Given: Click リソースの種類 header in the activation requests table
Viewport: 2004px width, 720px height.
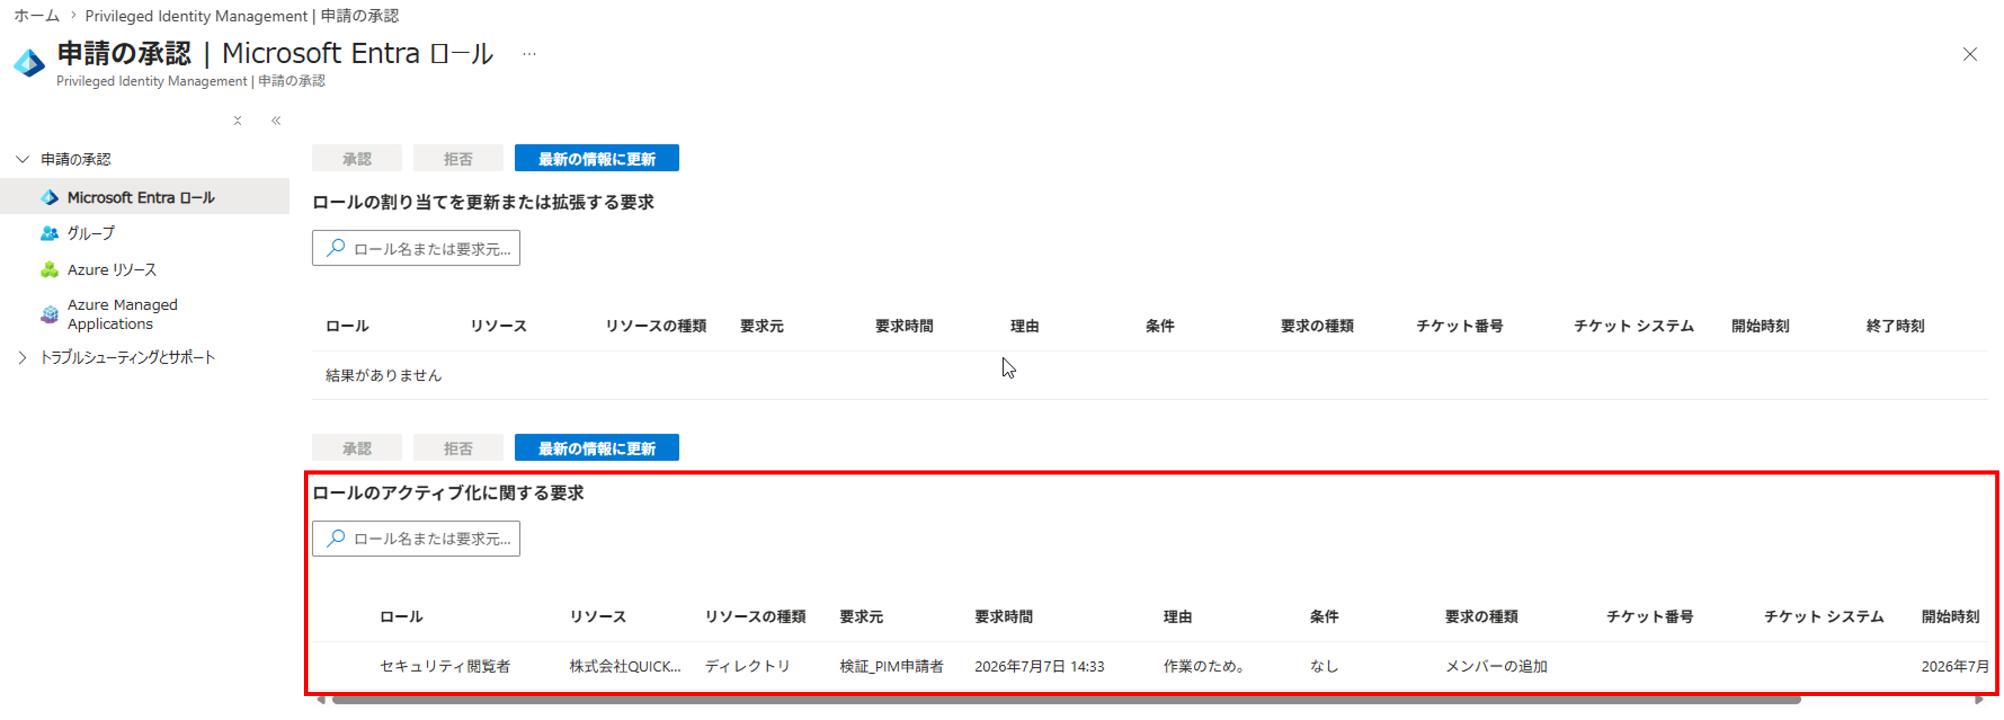Looking at the screenshot, I should (x=755, y=617).
